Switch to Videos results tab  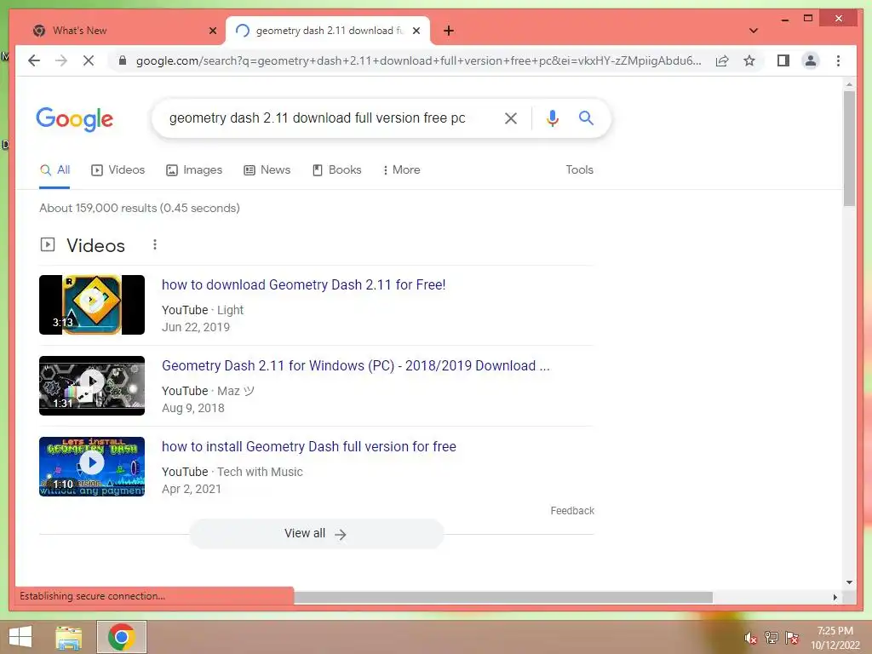coord(118,170)
